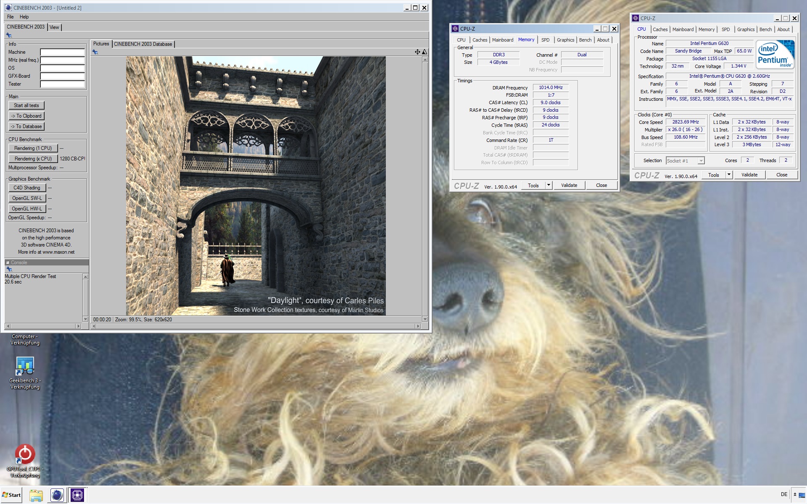Click the move crosshair icon above picture
807x504 pixels.
pos(417,52)
